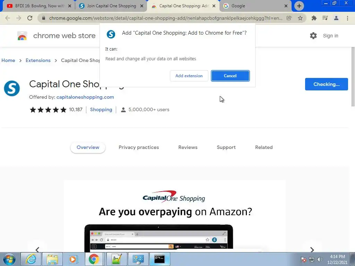The image size is (355, 266).
Task: Show next screenshot with right arrow
Action: [x=312, y=249]
